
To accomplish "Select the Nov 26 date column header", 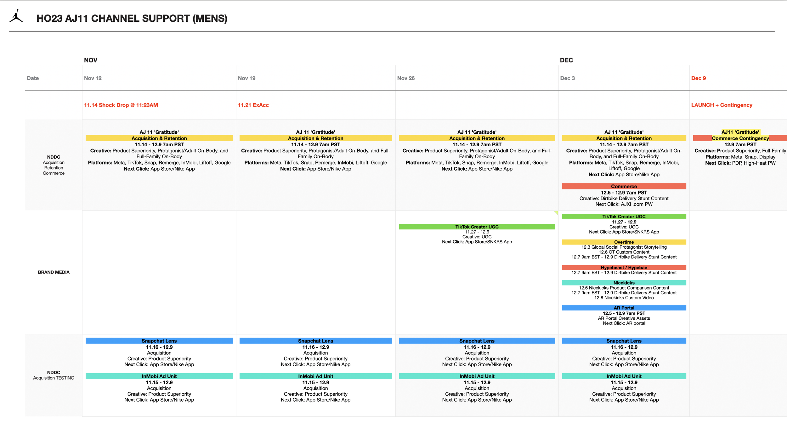I will (406, 78).
